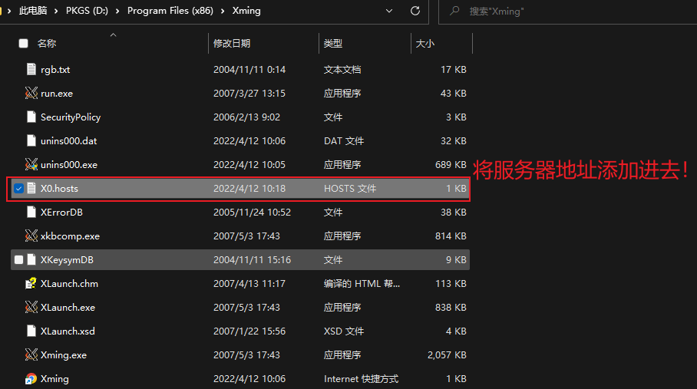Select the XLaunch.exe file name
The image size is (697, 389).
(x=68, y=308)
